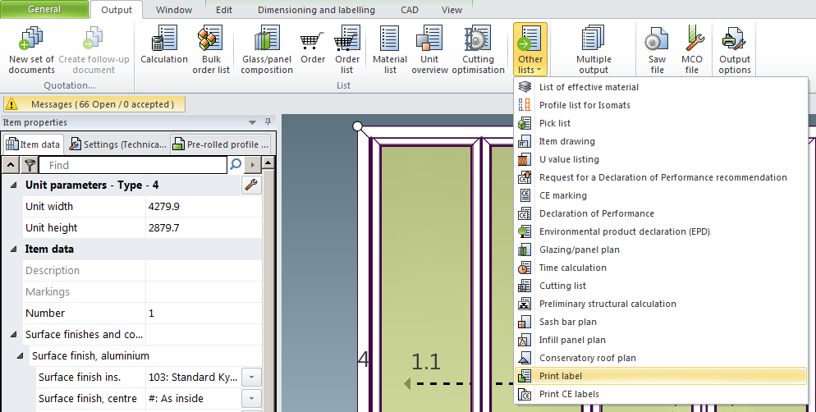Open the Bulk order list

[x=211, y=48]
